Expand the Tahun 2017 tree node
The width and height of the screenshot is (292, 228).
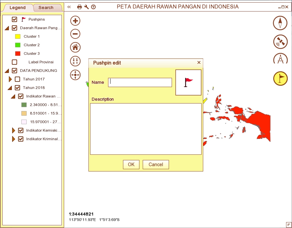tap(10, 79)
